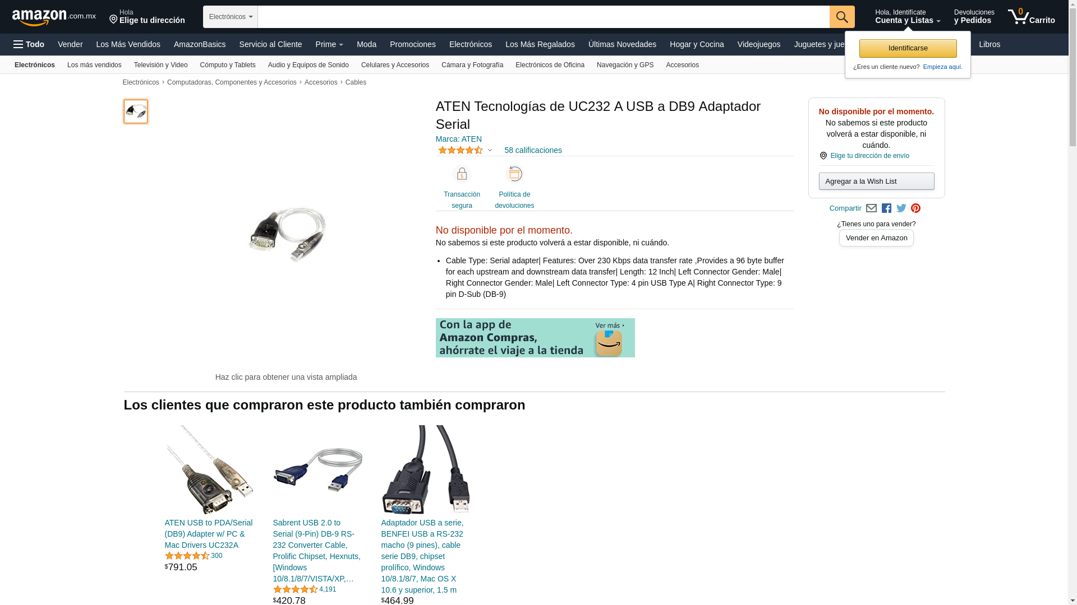Share product via email envelope icon

871,208
